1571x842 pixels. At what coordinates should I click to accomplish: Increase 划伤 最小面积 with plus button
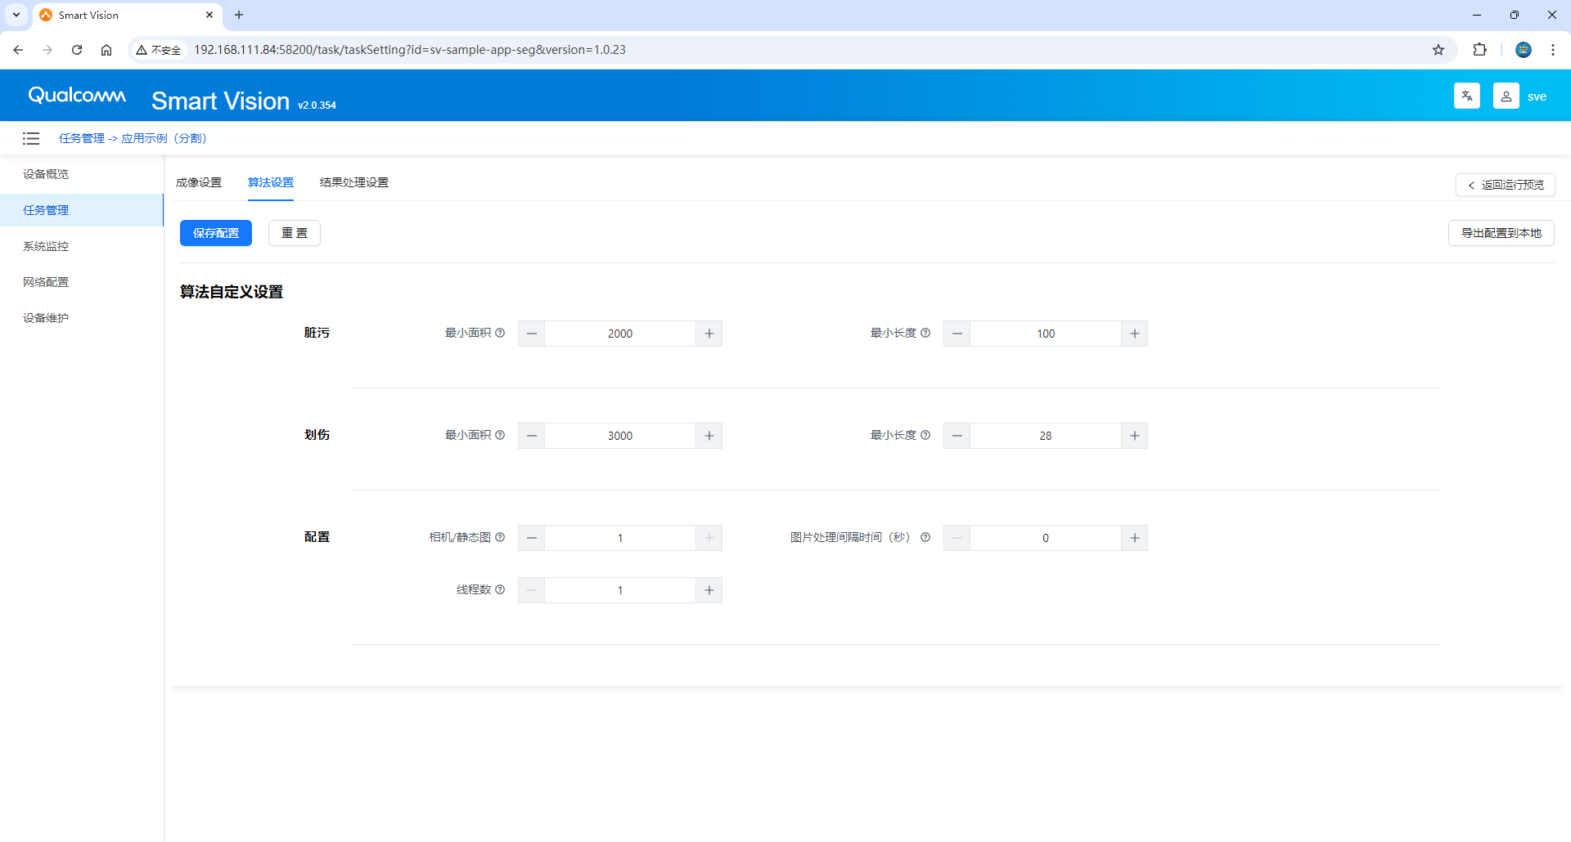[709, 436]
